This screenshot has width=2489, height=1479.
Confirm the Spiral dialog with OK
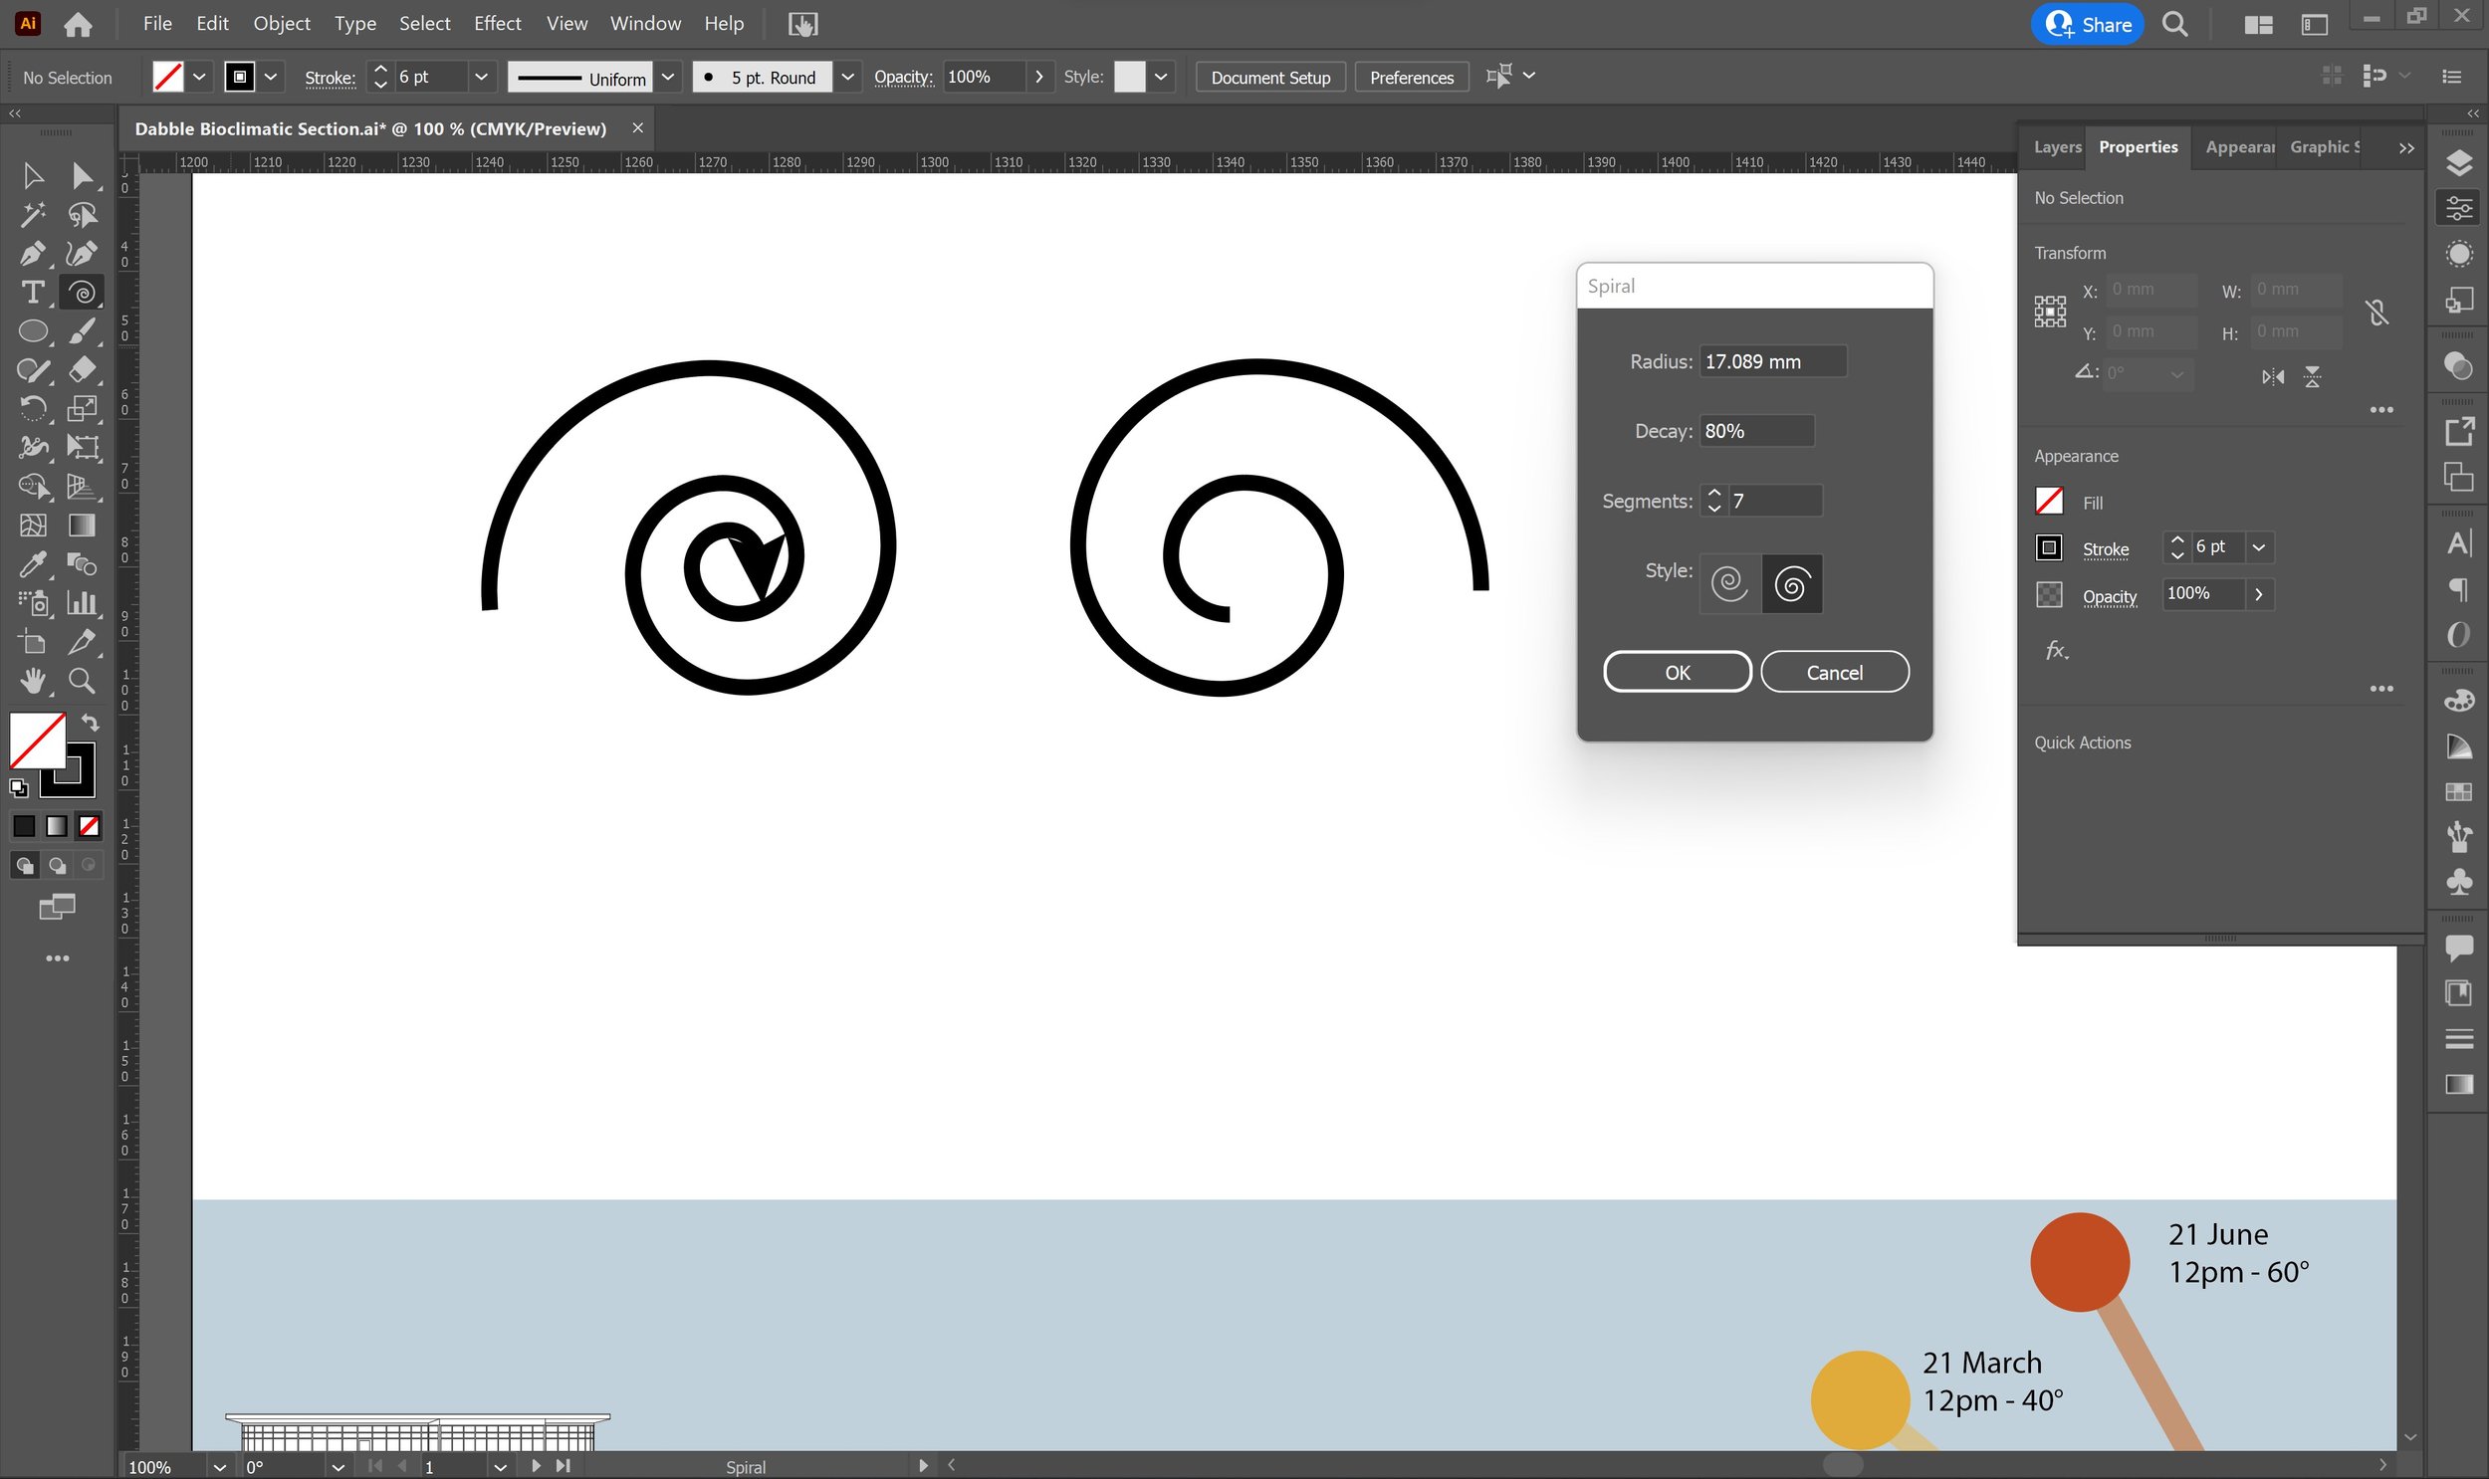click(x=1677, y=672)
